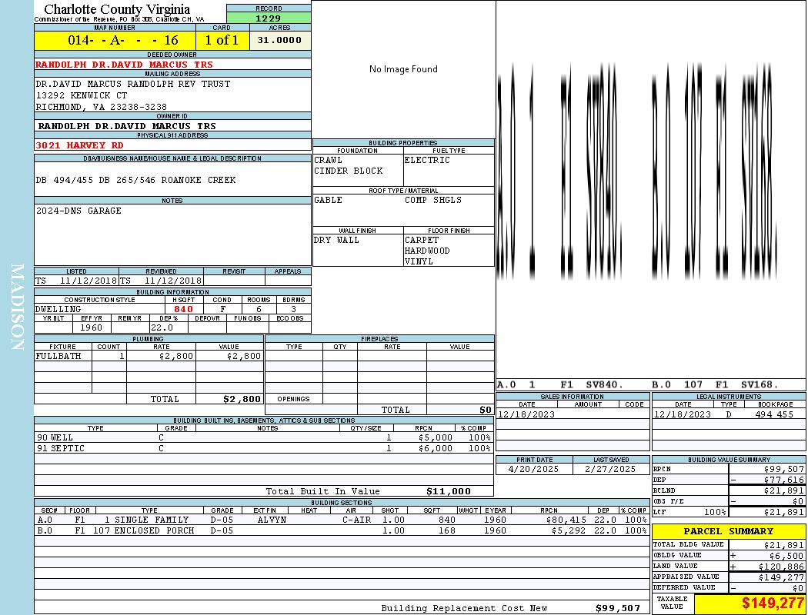Screen dimensions: 808x615
Task: Click the 91 SEPTIC built-in row
Action: click(x=263, y=448)
